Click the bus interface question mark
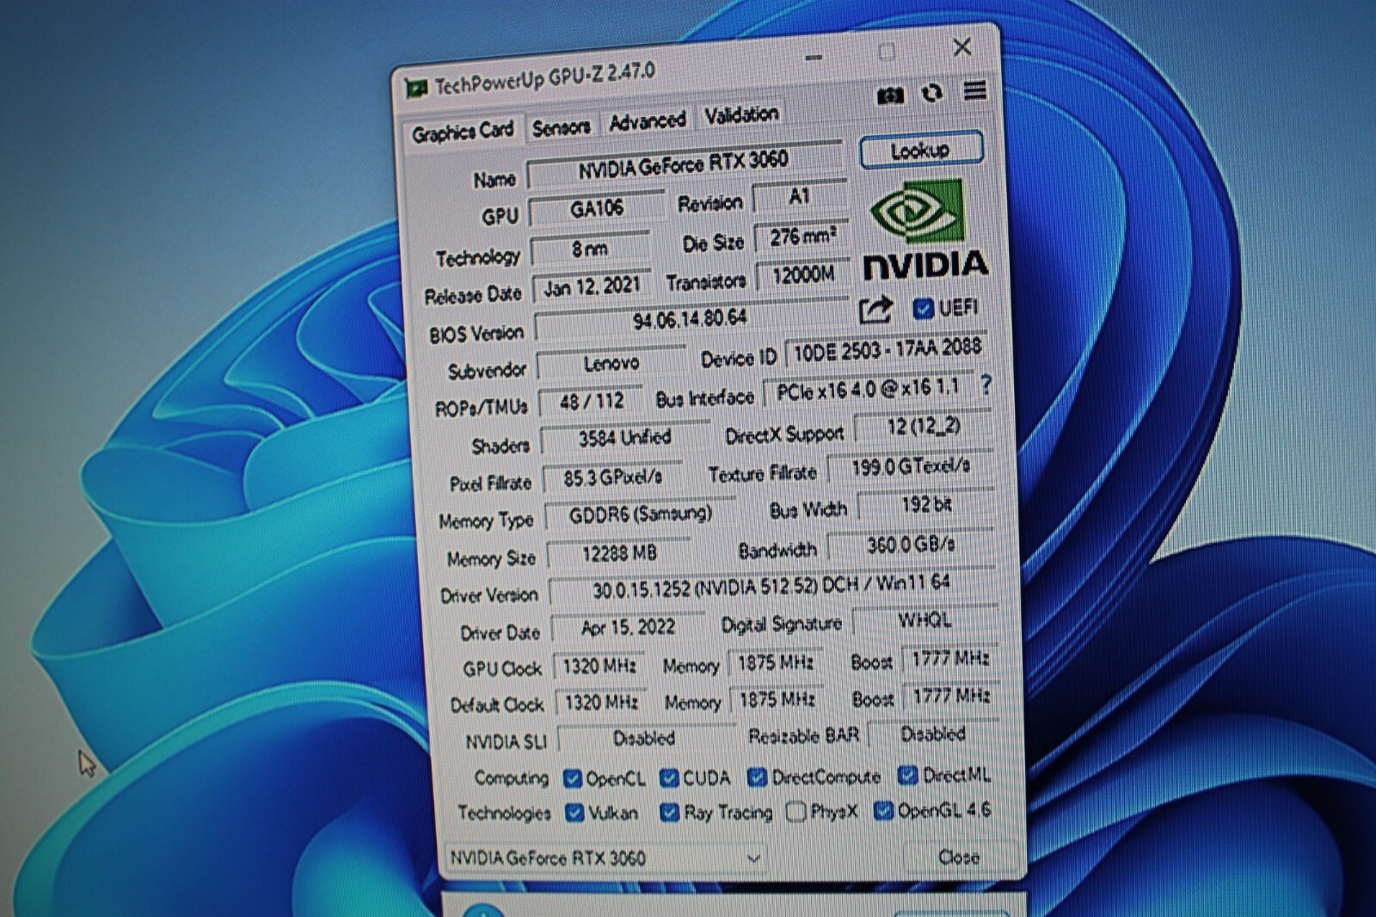Screen dimensions: 1376x917 [x=986, y=385]
